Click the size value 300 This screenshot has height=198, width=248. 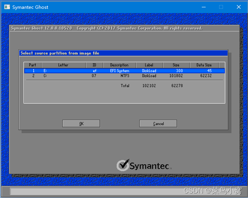coord(179,71)
